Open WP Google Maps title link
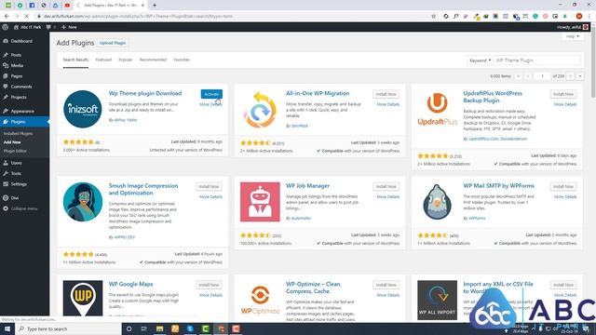Image resolution: width=596 pixels, height=335 pixels. (x=130, y=284)
